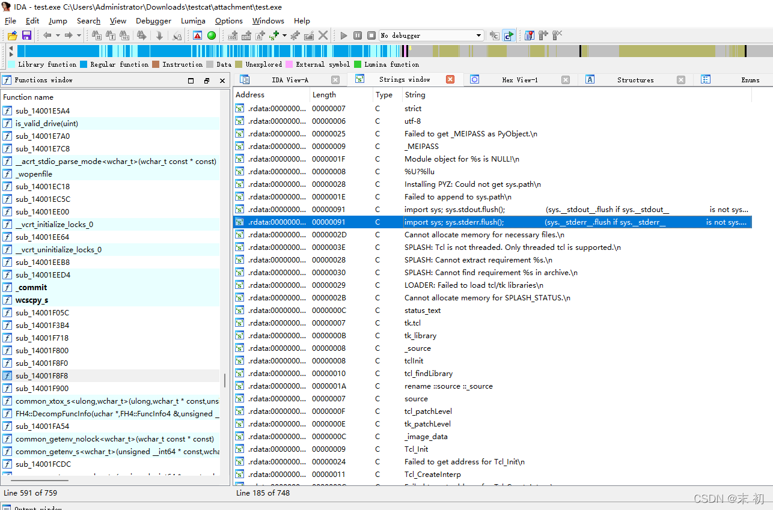Click the gray X delete toolbar icon
The width and height of the screenshot is (773, 510).
click(323, 35)
